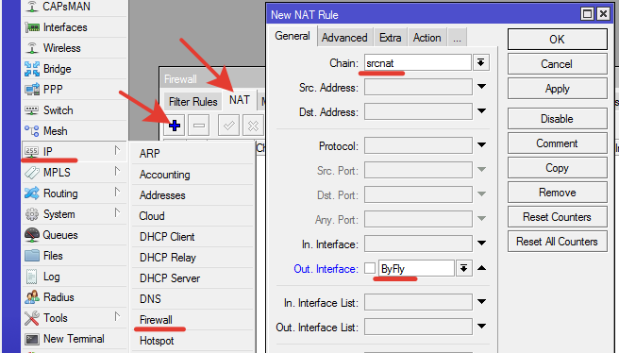This screenshot has width=619, height=353.
Task: Click the Switch device icon
Action: pyautogui.click(x=32, y=109)
